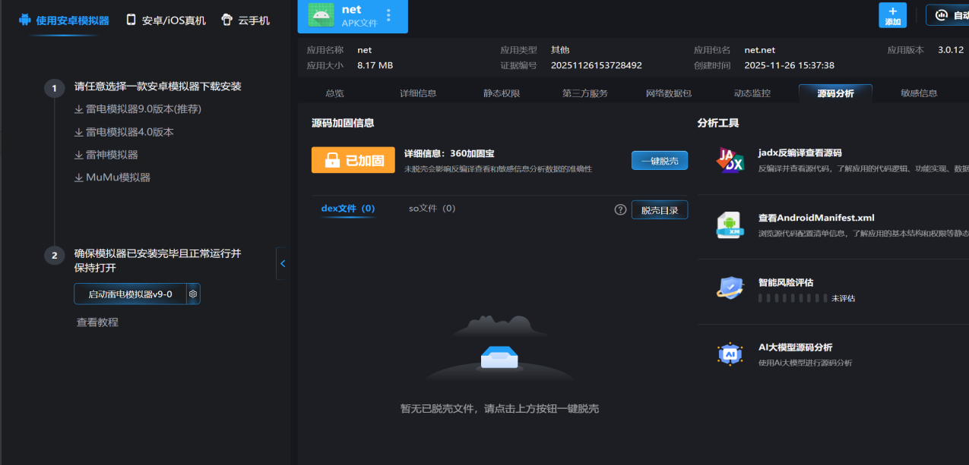Switch to 安卓/iOS真机 mode
Viewport: 969px width, 465px height.
[x=166, y=20]
